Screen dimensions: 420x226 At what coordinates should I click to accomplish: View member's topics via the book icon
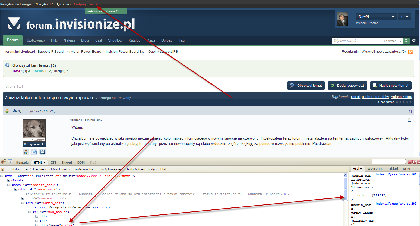tap(42, 152)
